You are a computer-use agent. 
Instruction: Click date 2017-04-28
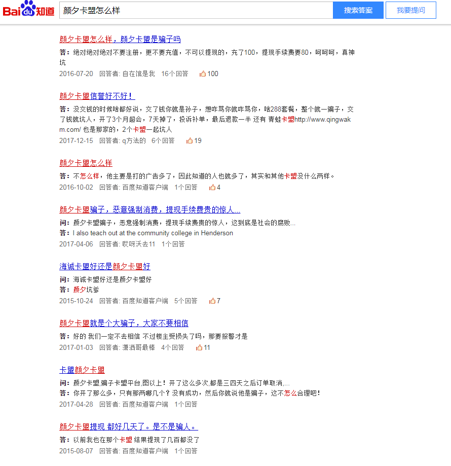tap(76, 404)
